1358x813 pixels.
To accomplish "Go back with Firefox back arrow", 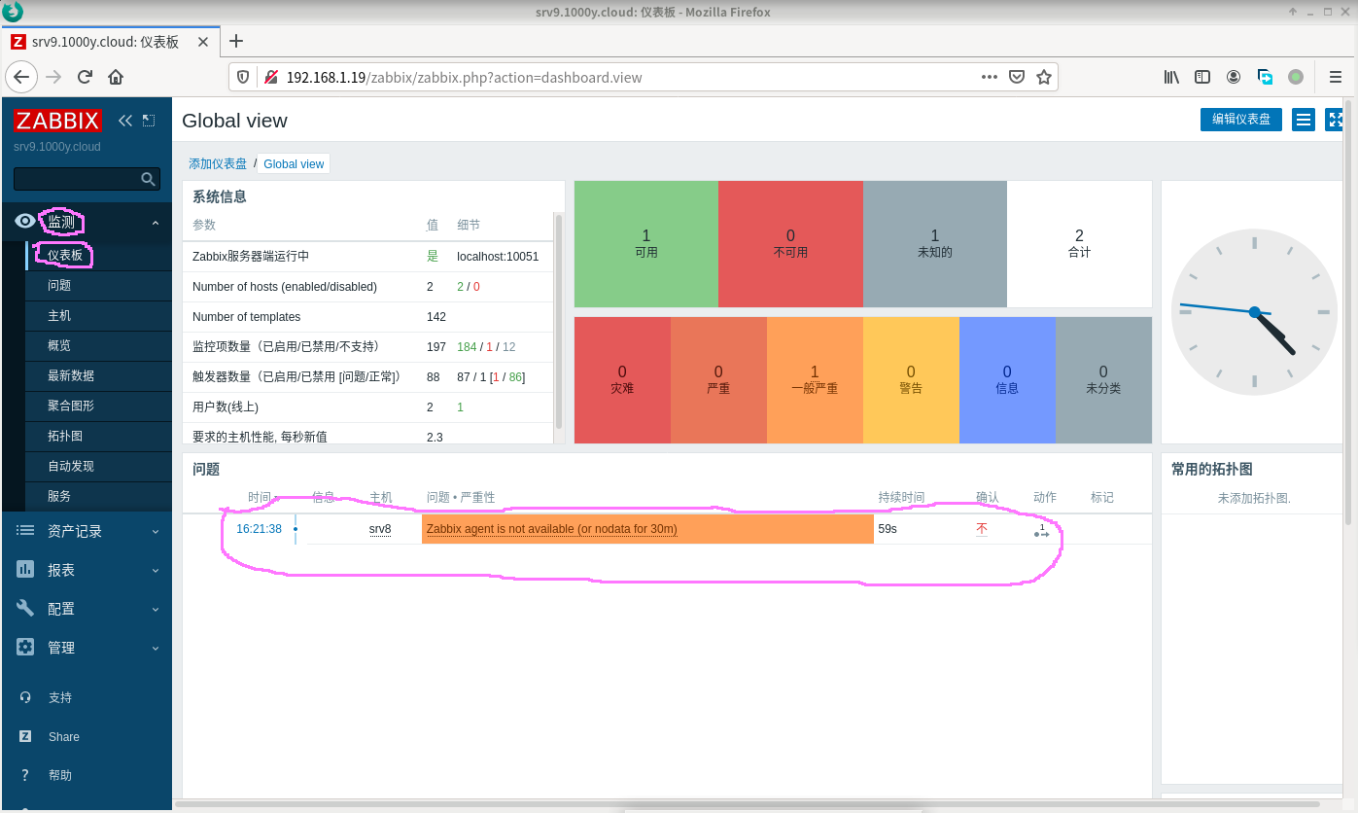I will (21, 77).
